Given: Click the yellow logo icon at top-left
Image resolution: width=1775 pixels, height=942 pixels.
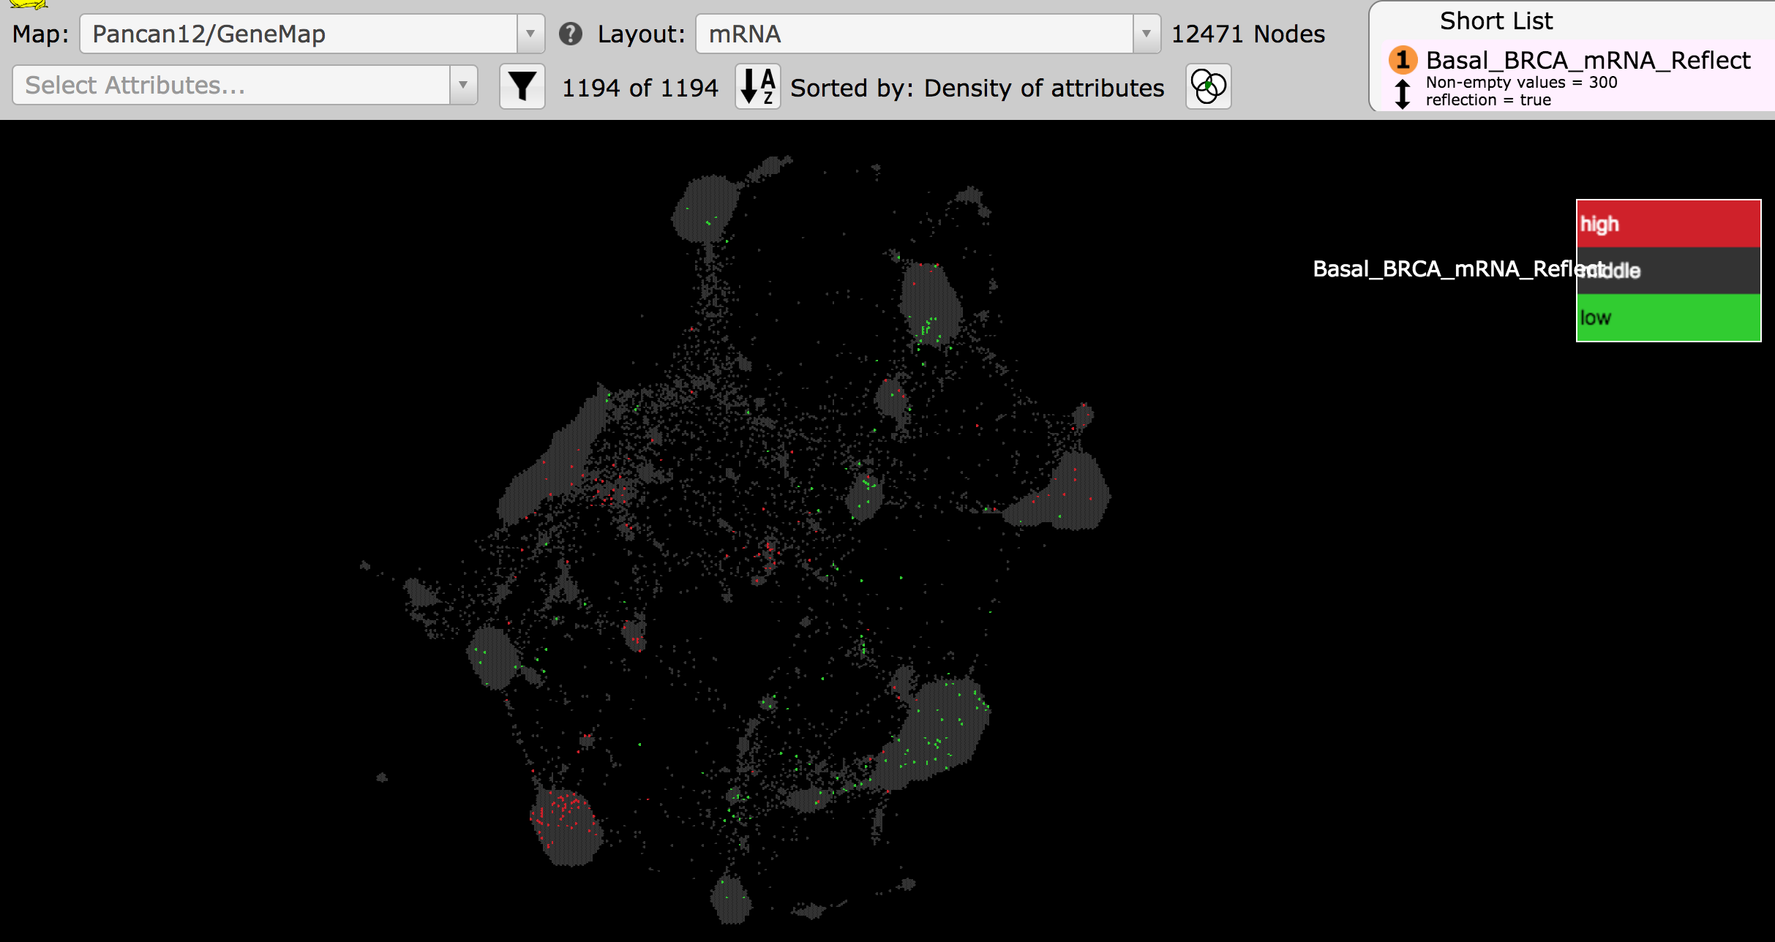Looking at the screenshot, I should click(x=28, y=4).
